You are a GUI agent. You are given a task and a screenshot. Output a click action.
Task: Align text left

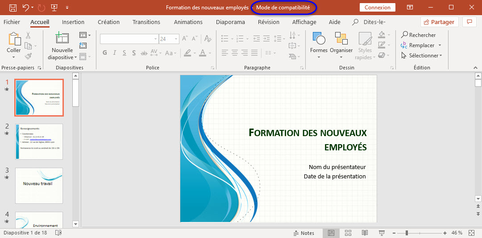point(225,52)
